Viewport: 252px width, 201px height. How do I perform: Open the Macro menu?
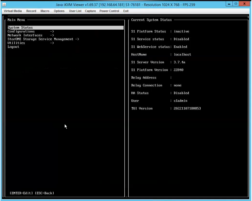click(x=45, y=11)
